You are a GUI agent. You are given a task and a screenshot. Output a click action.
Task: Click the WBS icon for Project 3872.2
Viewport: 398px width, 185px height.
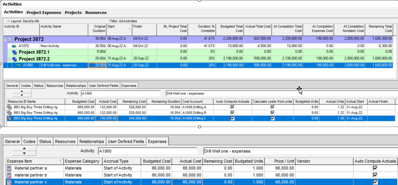point(15,59)
